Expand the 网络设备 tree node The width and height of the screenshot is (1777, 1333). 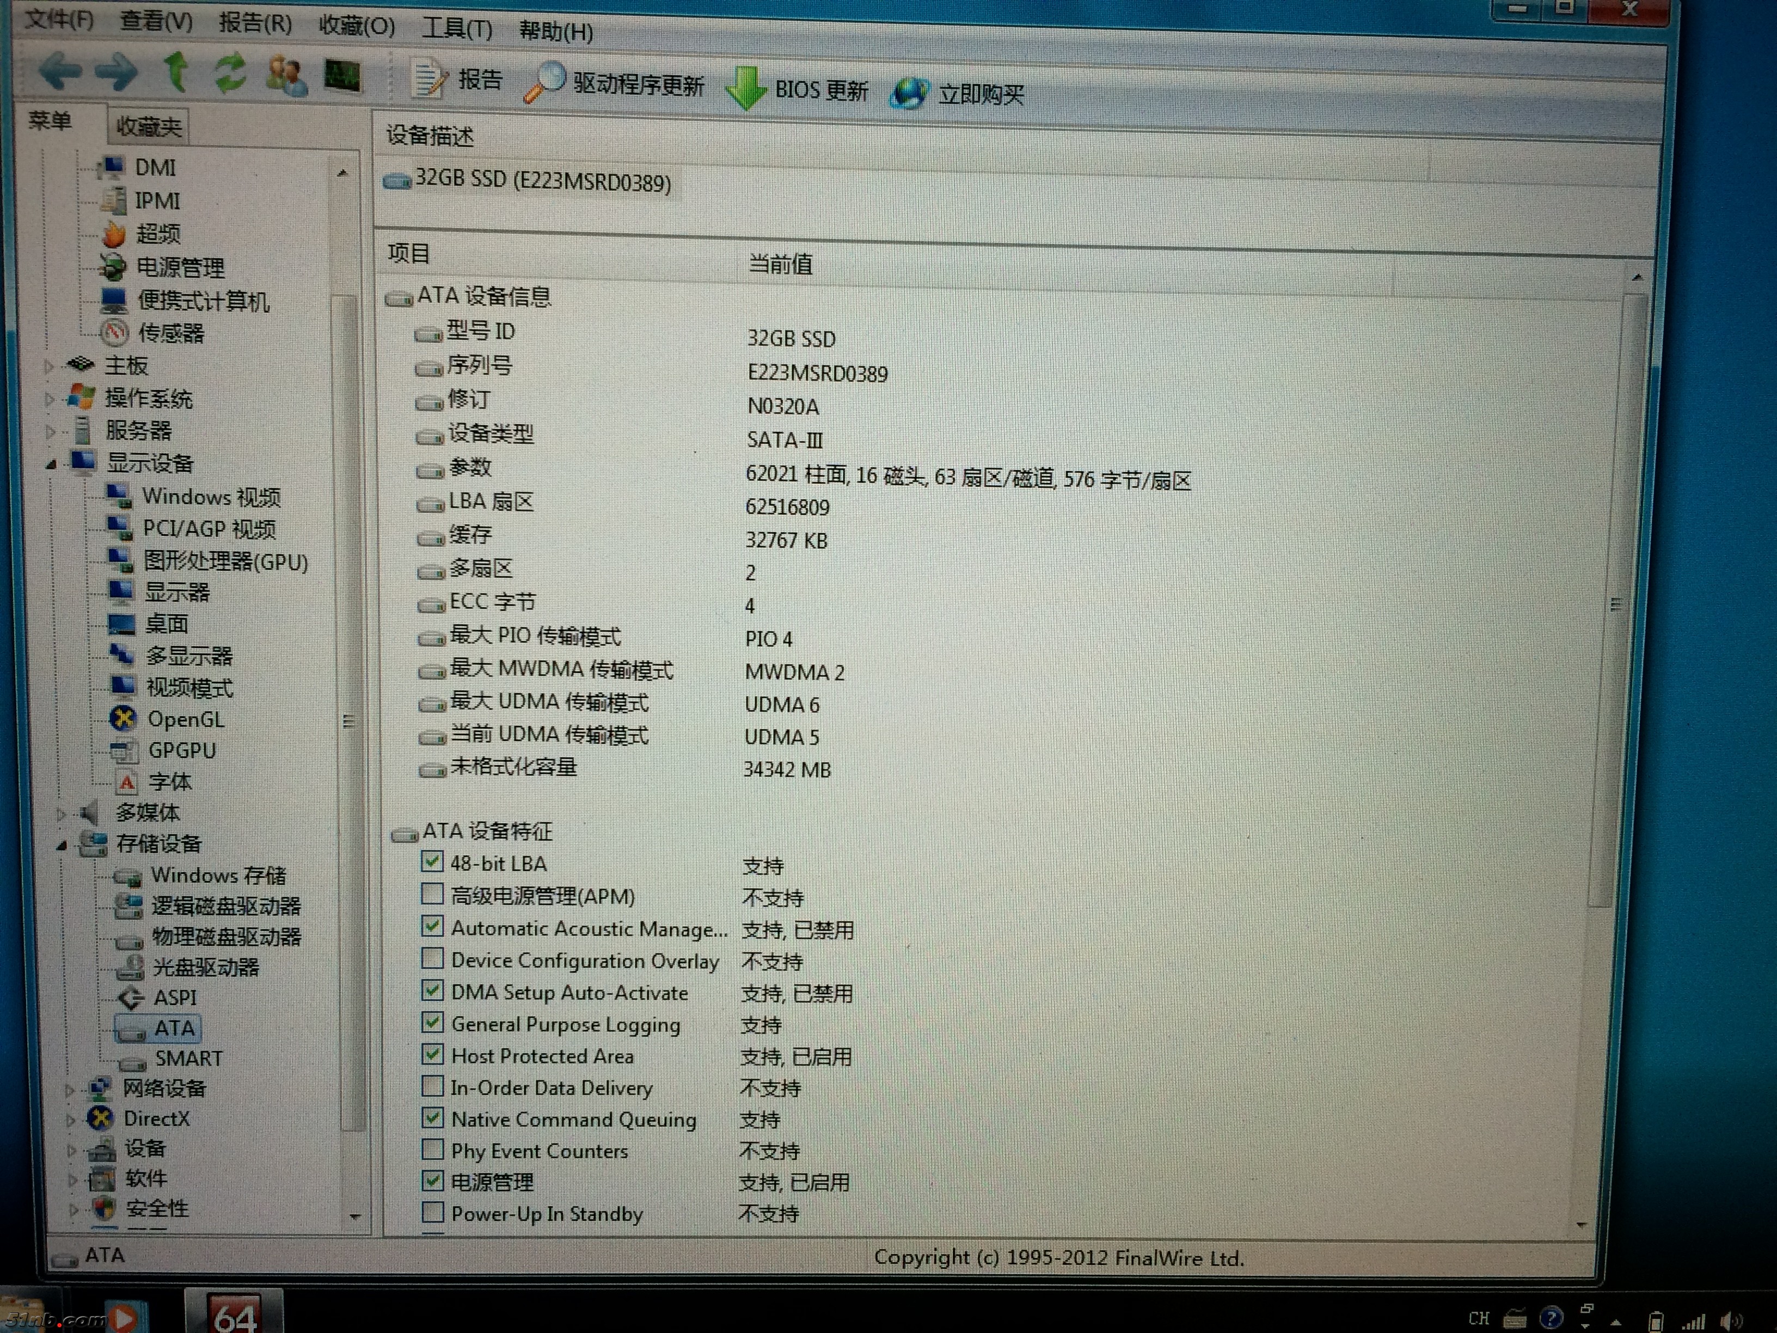pyautogui.click(x=70, y=1090)
